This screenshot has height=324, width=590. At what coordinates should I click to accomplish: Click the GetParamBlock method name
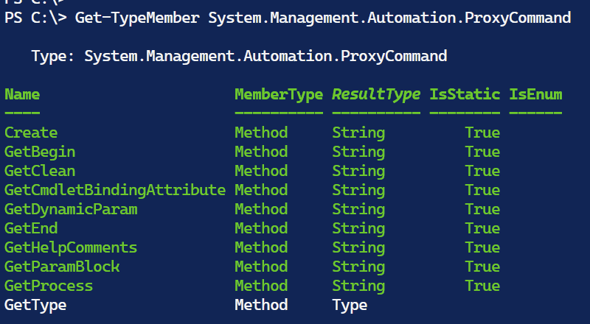(62, 267)
